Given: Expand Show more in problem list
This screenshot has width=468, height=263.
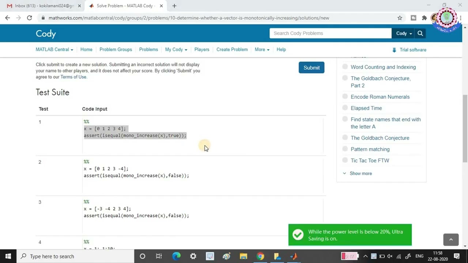Looking at the screenshot, I should point(358,174).
